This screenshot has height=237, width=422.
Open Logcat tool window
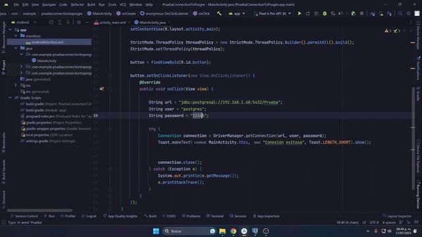[x=89, y=216]
